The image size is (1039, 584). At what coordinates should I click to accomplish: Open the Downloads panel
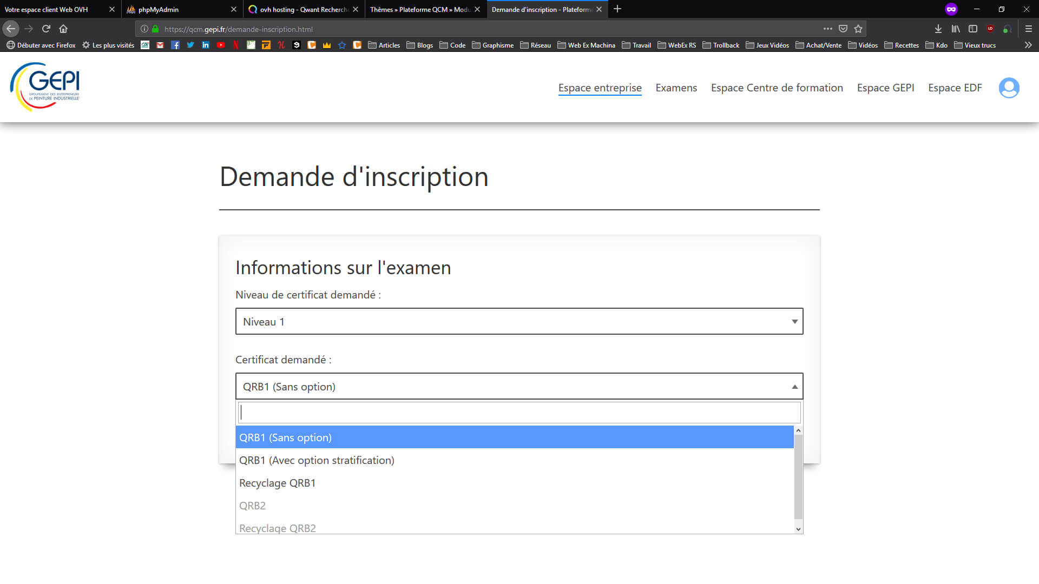(938, 29)
